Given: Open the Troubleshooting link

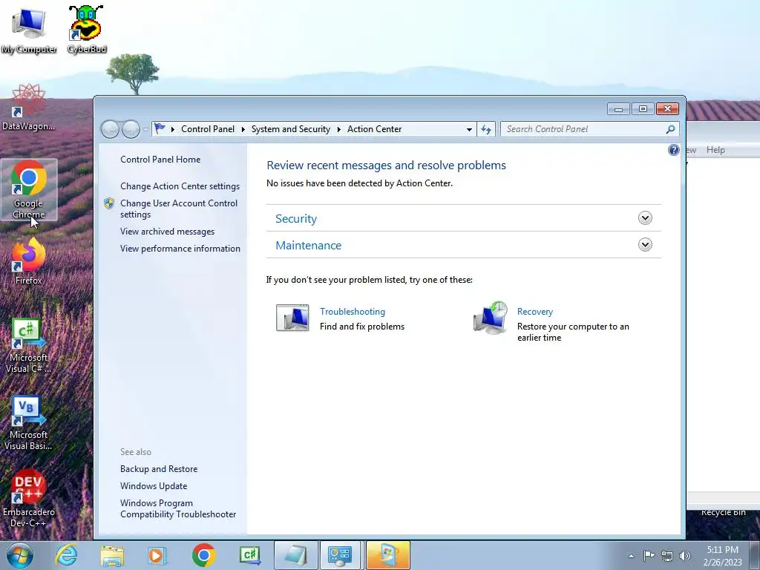Looking at the screenshot, I should (x=353, y=312).
